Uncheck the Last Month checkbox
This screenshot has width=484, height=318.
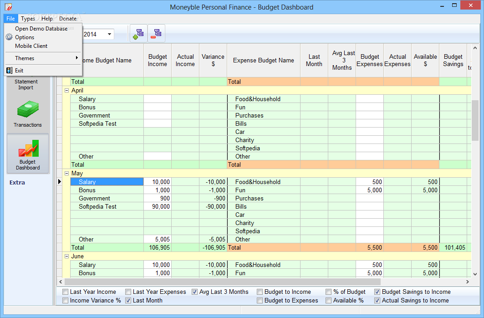(x=128, y=300)
